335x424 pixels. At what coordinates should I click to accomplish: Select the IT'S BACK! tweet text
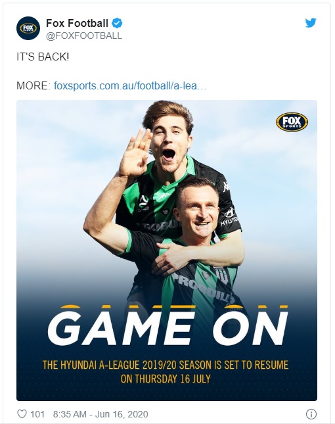(x=43, y=57)
